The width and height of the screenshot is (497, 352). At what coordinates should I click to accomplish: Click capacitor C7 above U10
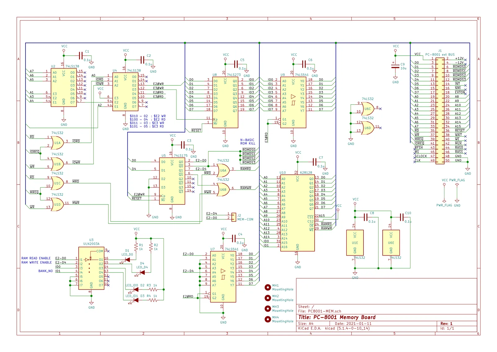[314, 162]
